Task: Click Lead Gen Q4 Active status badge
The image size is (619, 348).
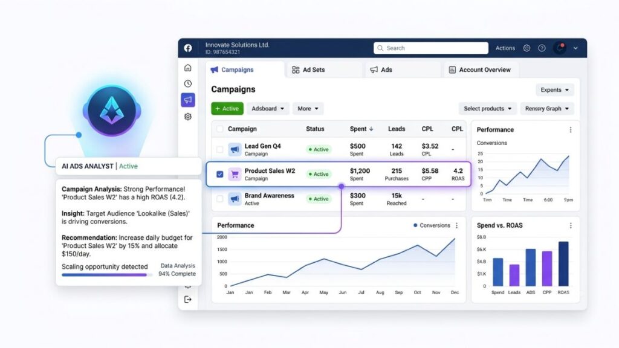Action: [319, 150]
